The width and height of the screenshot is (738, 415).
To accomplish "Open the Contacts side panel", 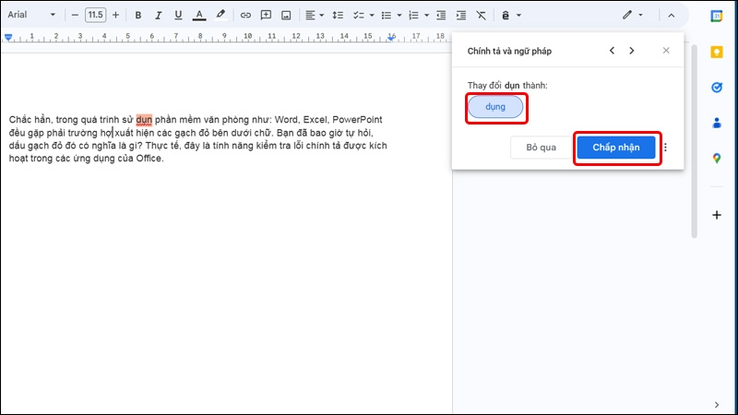I will point(717,123).
